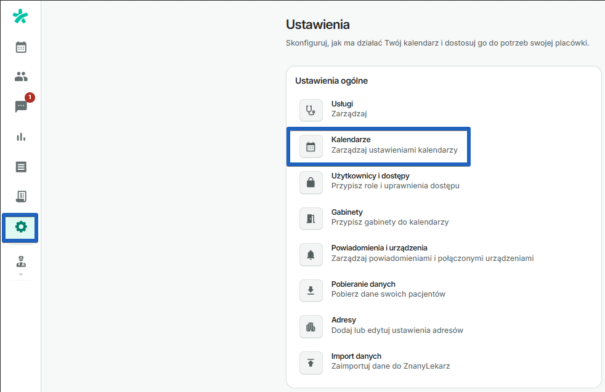The image size is (605, 392).
Task: Click the stethoscope icon next to Usługi
Action: 311,110
